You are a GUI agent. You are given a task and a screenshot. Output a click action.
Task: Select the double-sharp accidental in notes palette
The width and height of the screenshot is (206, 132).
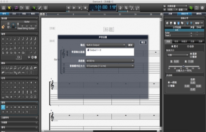(x=35, y=48)
